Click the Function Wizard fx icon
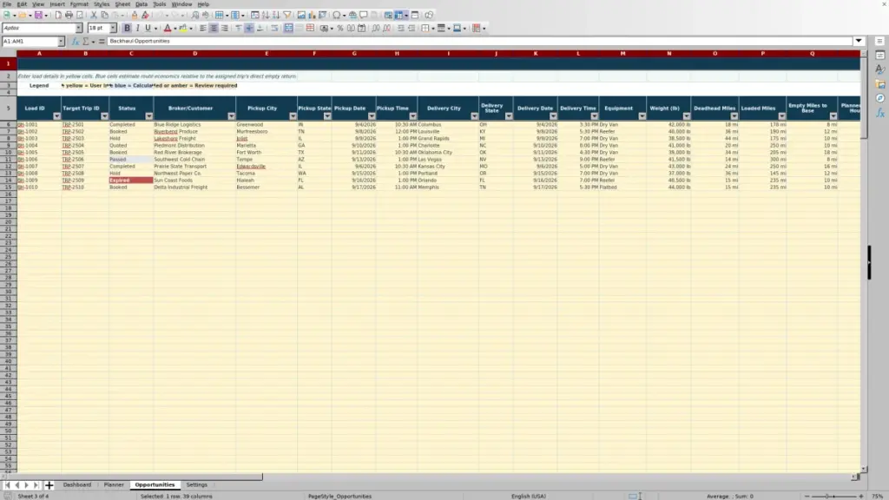 pyautogui.click(x=75, y=42)
